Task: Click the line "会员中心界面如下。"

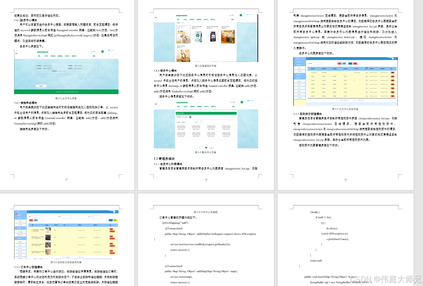Action: 32,46
